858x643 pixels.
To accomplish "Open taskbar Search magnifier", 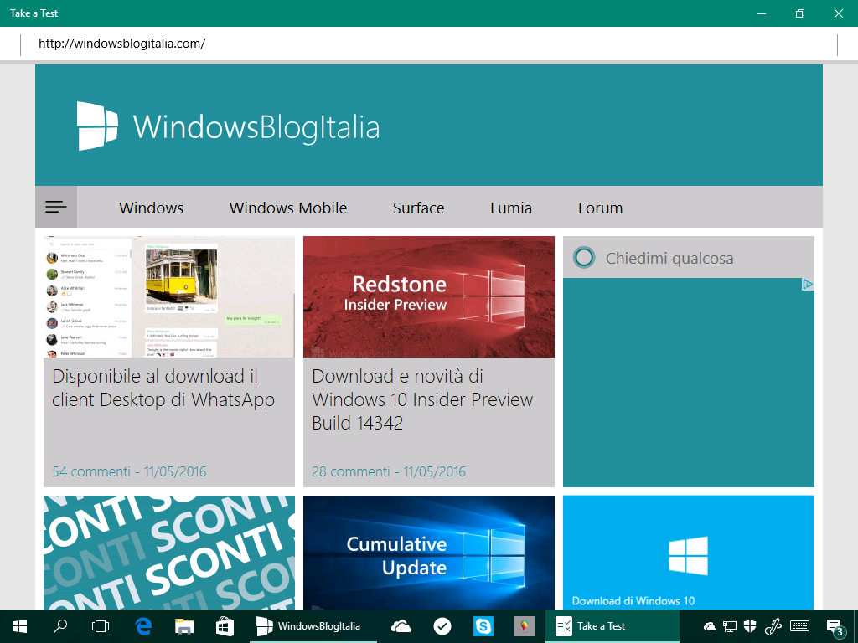I will coord(60,626).
